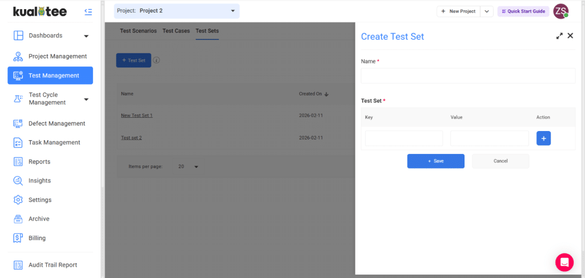Click the blue plus Action button

click(x=543, y=138)
